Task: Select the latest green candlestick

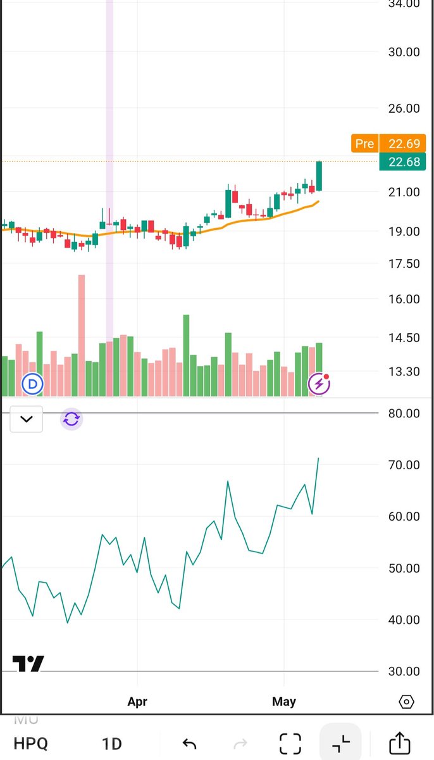Action: pos(319,175)
